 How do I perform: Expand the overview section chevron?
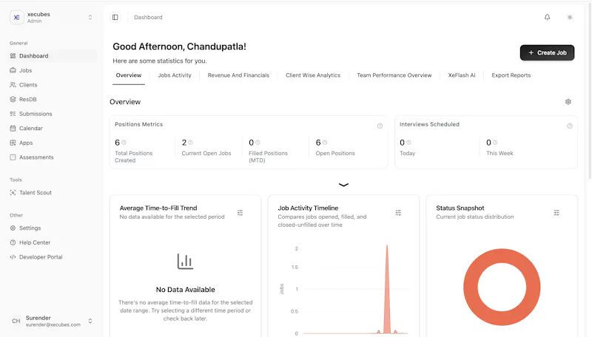[x=343, y=185]
